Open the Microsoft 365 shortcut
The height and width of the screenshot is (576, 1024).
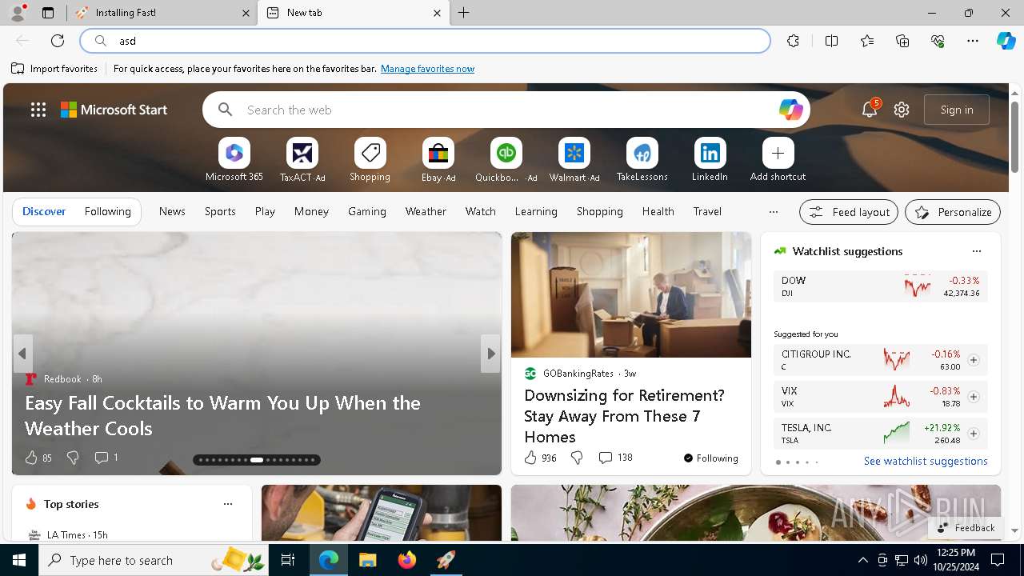click(x=234, y=160)
